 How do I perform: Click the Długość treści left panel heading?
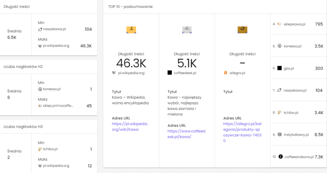17,7
